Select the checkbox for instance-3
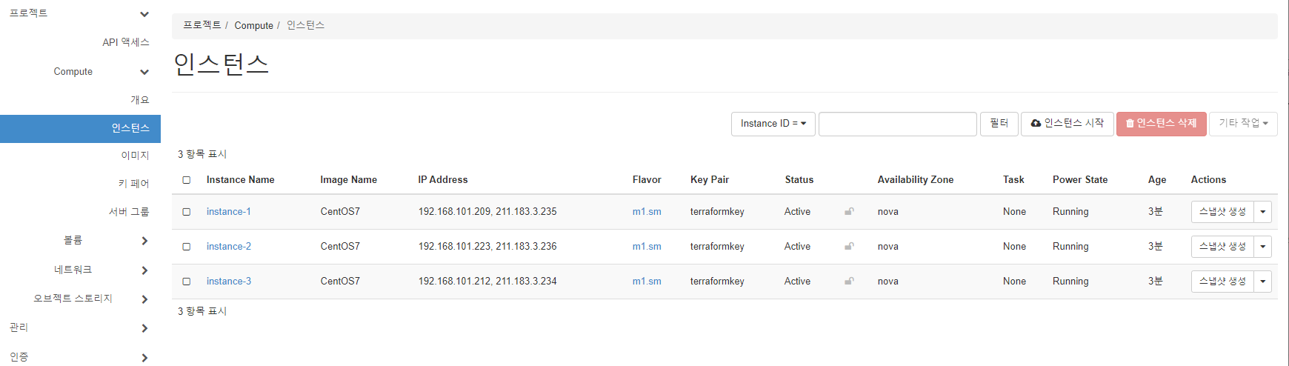Viewport: 1289px width, 366px height. click(187, 282)
